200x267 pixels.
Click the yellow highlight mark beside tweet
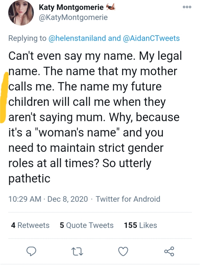4,97
